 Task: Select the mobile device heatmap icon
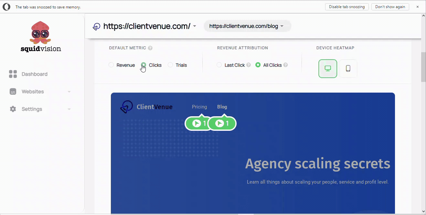(348, 69)
